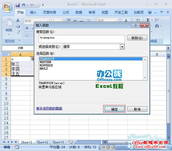Open the 公式 ribbon tab
Viewport: 172px width, 151px height.
coord(66,12)
